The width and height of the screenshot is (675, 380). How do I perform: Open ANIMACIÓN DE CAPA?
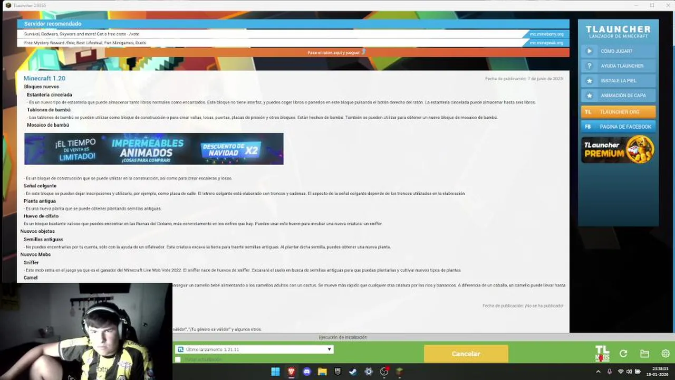(619, 96)
